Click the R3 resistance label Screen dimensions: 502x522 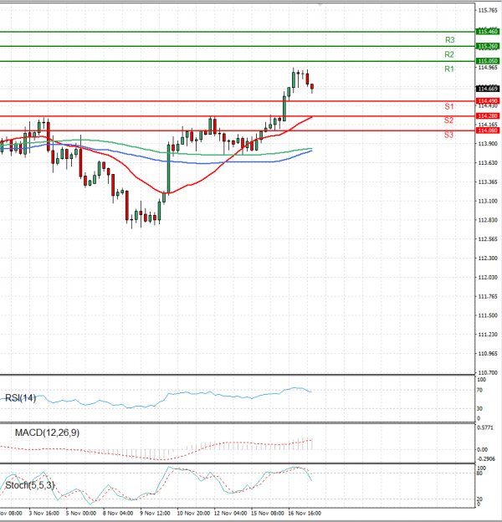tap(450, 40)
